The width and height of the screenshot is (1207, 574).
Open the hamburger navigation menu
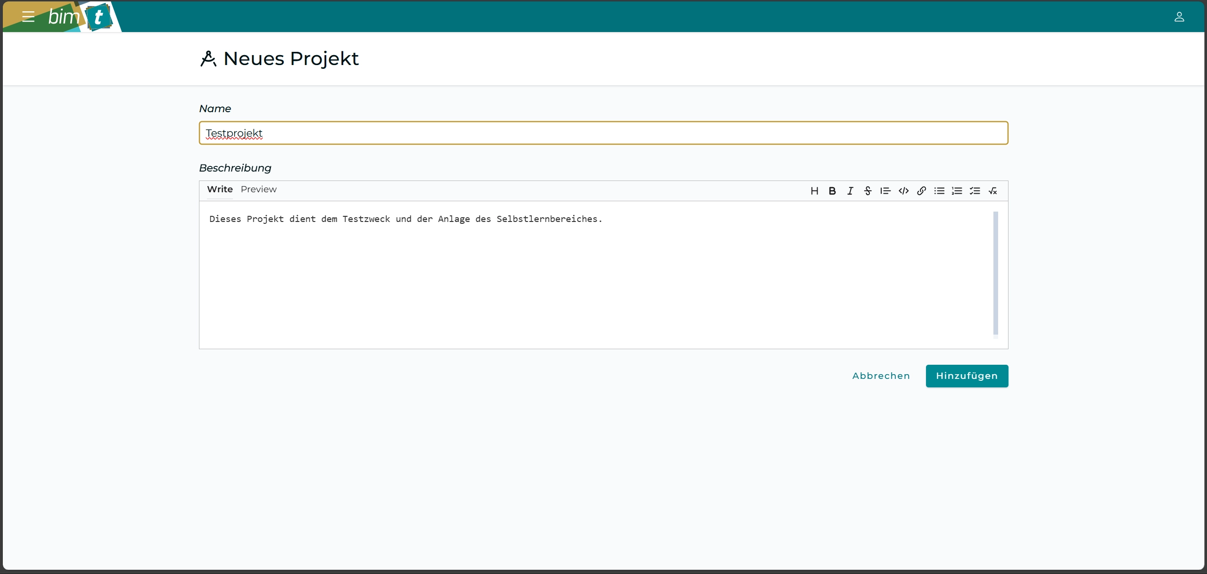[x=28, y=17]
